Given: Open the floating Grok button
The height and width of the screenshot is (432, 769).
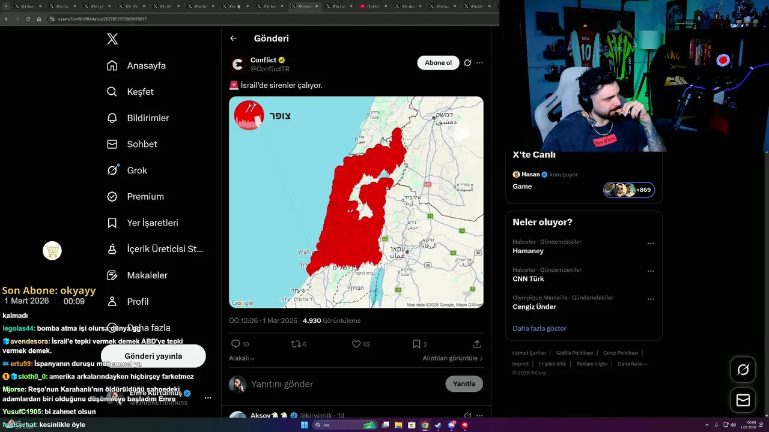Looking at the screenshot, I should (743, 370).
